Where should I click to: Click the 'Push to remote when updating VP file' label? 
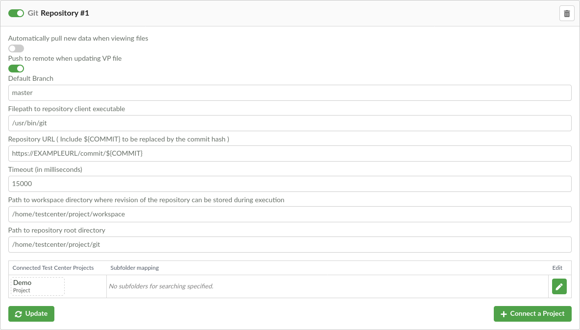click(x=65, y=58)
